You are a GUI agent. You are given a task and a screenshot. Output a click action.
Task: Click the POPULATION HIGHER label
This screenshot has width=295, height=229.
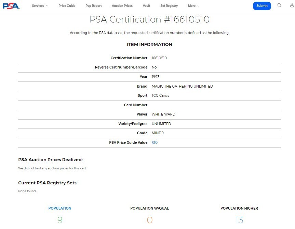(239, 208)
